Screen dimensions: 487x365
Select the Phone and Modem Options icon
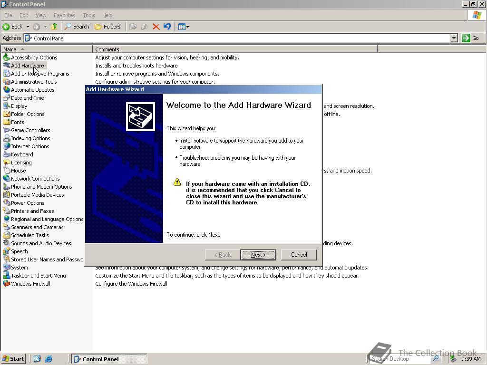6,186
